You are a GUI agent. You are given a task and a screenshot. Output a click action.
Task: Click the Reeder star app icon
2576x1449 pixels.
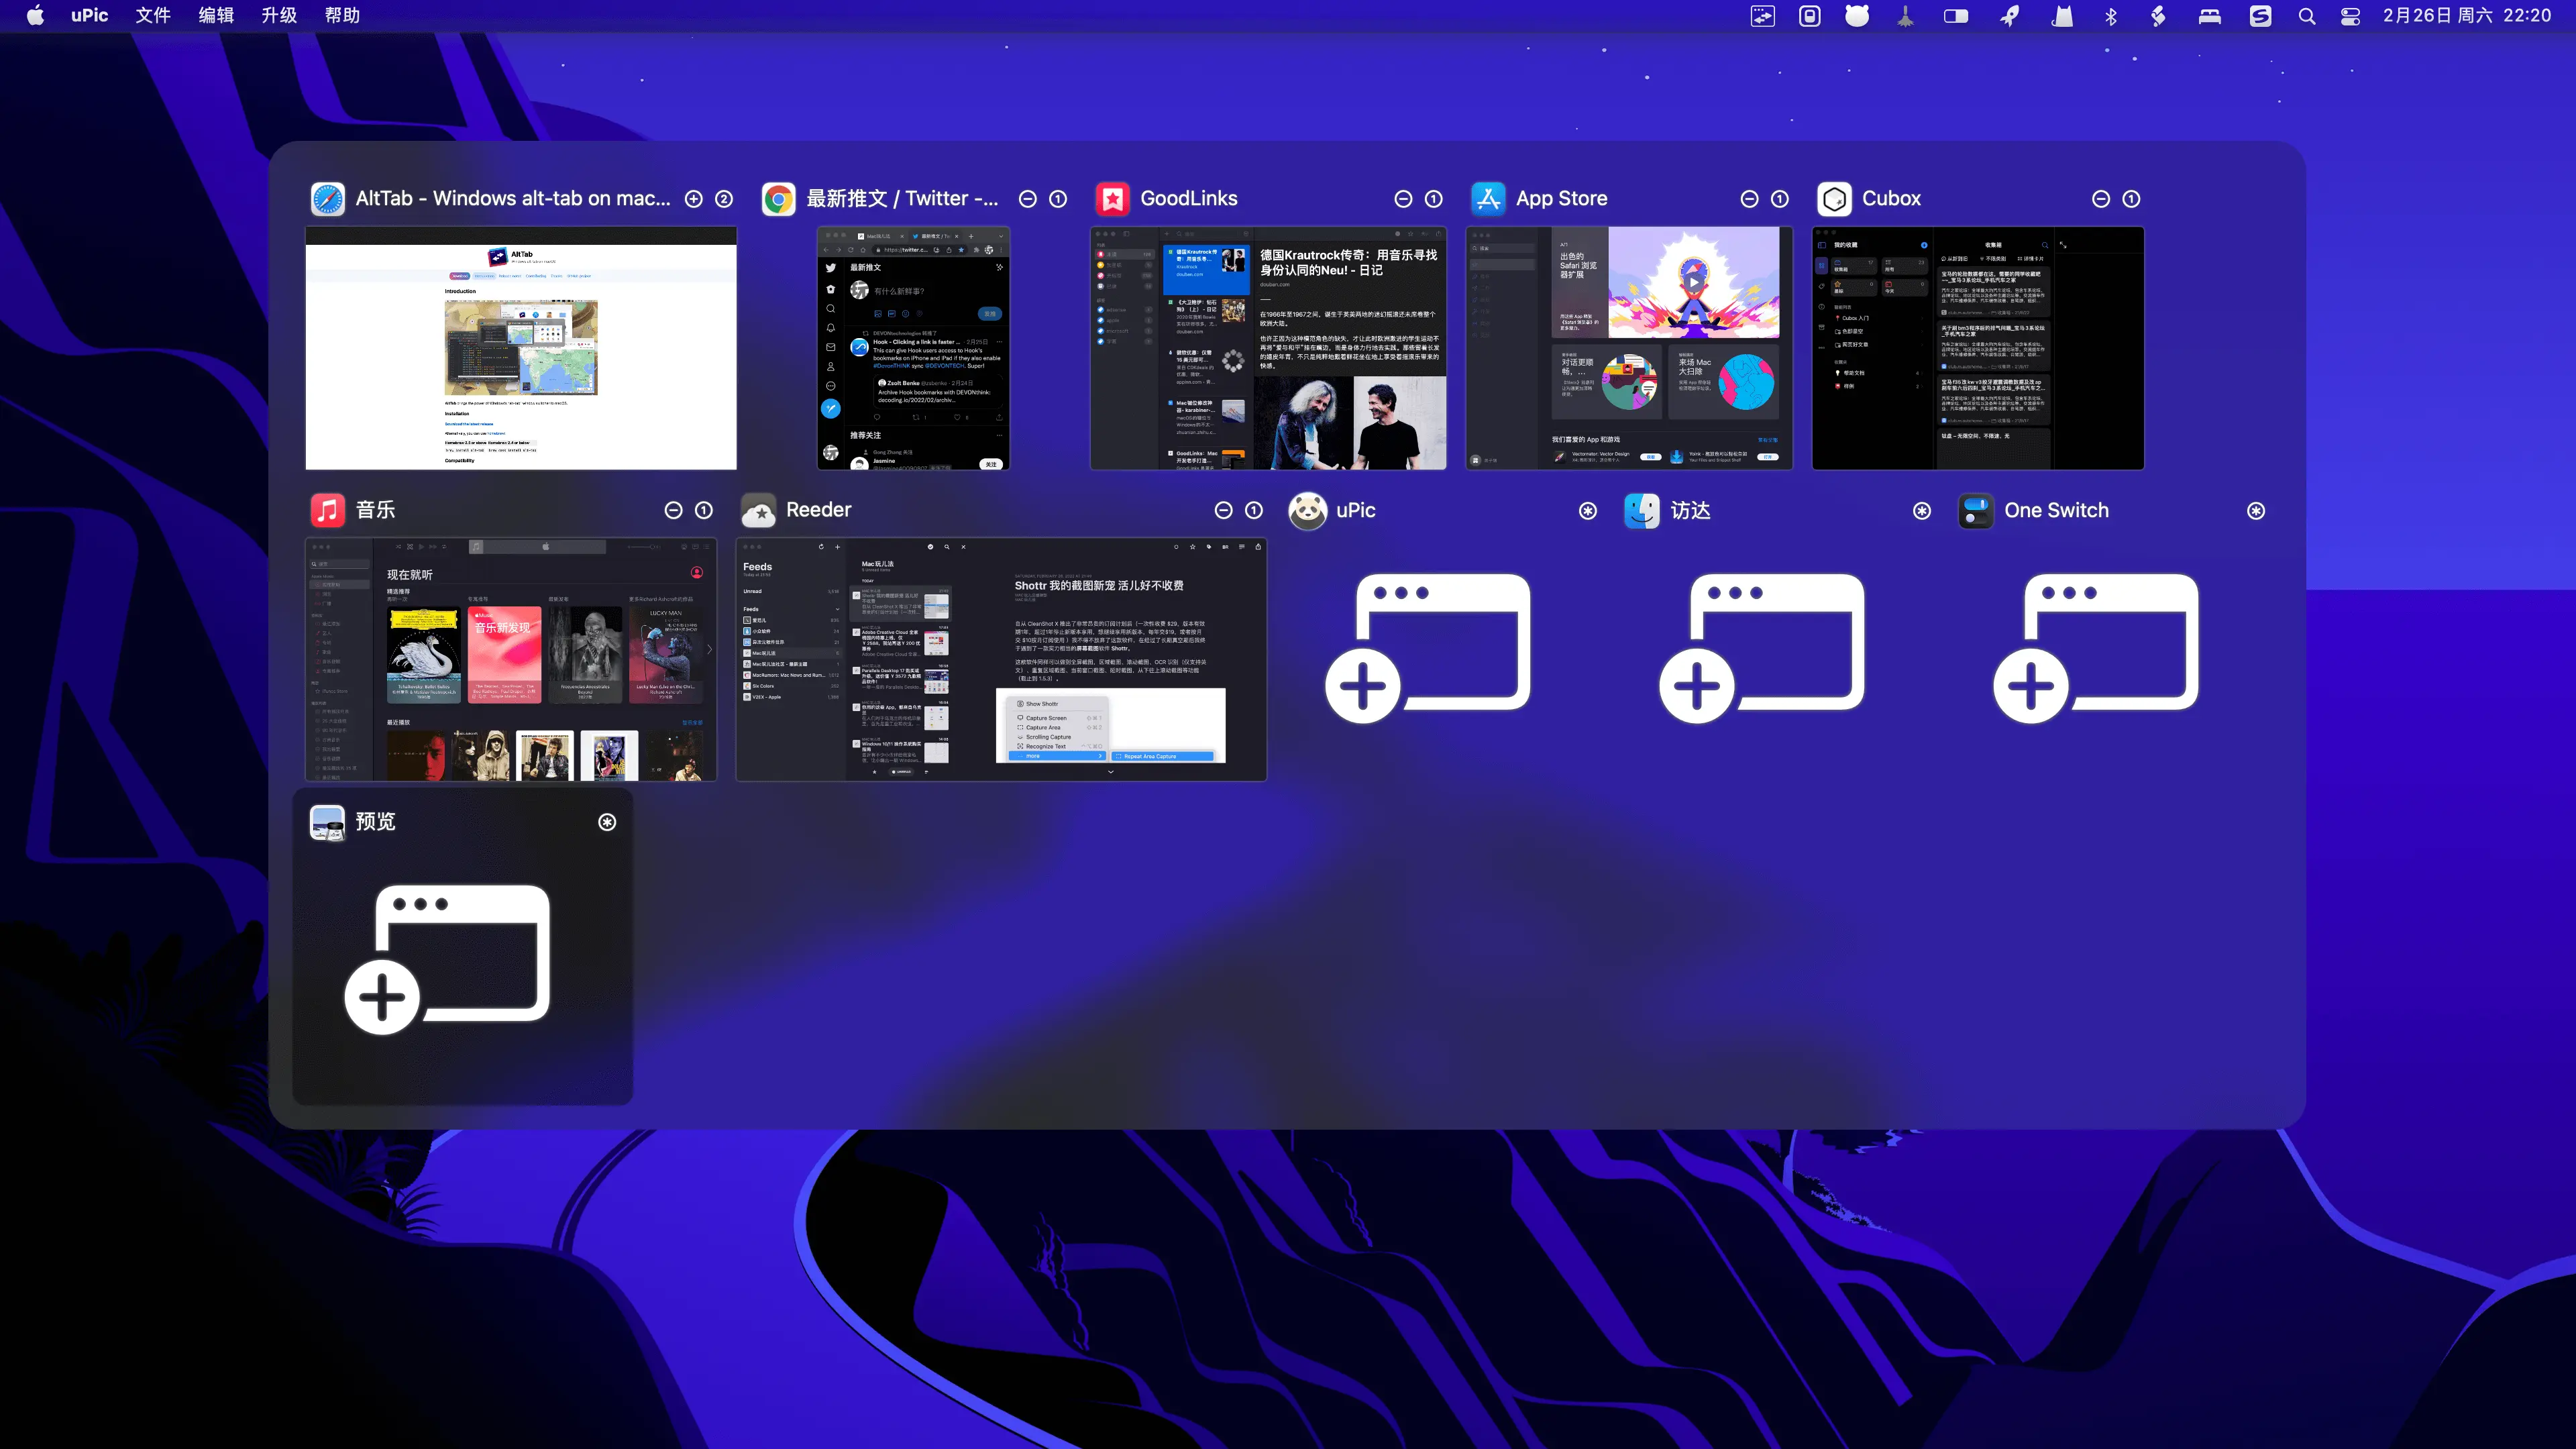click(758, 510)
